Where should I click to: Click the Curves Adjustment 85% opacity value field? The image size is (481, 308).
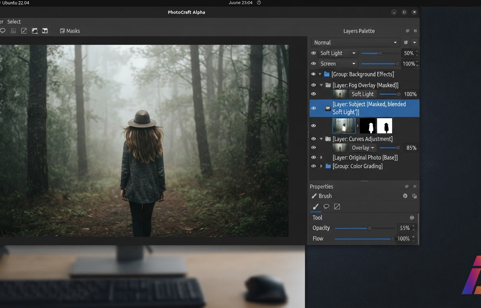[x=411, y=148]
